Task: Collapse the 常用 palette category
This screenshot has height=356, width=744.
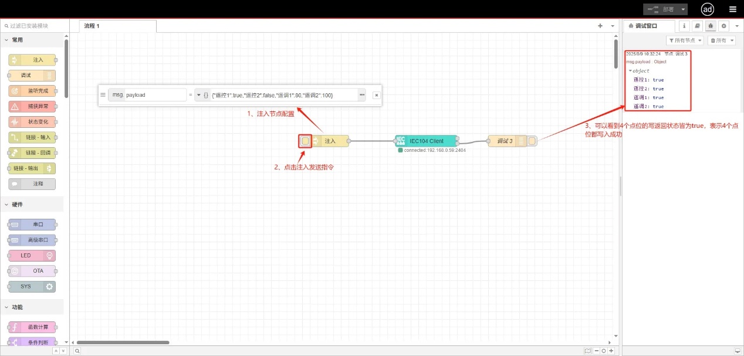Action: click(x=7, y=40)
